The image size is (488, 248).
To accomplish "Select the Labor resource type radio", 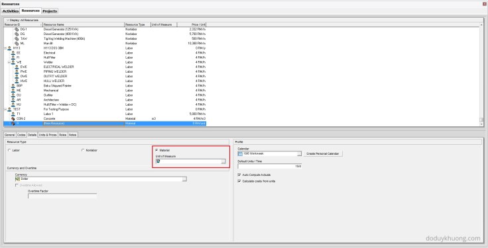I will coord(9,150).
